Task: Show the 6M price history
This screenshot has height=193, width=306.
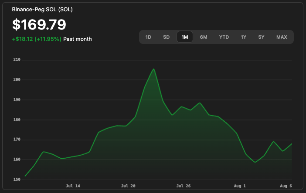Action: [204, 37]
